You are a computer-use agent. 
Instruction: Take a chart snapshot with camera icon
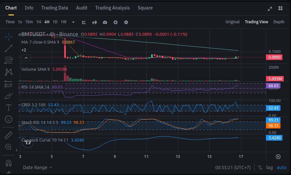105,22
